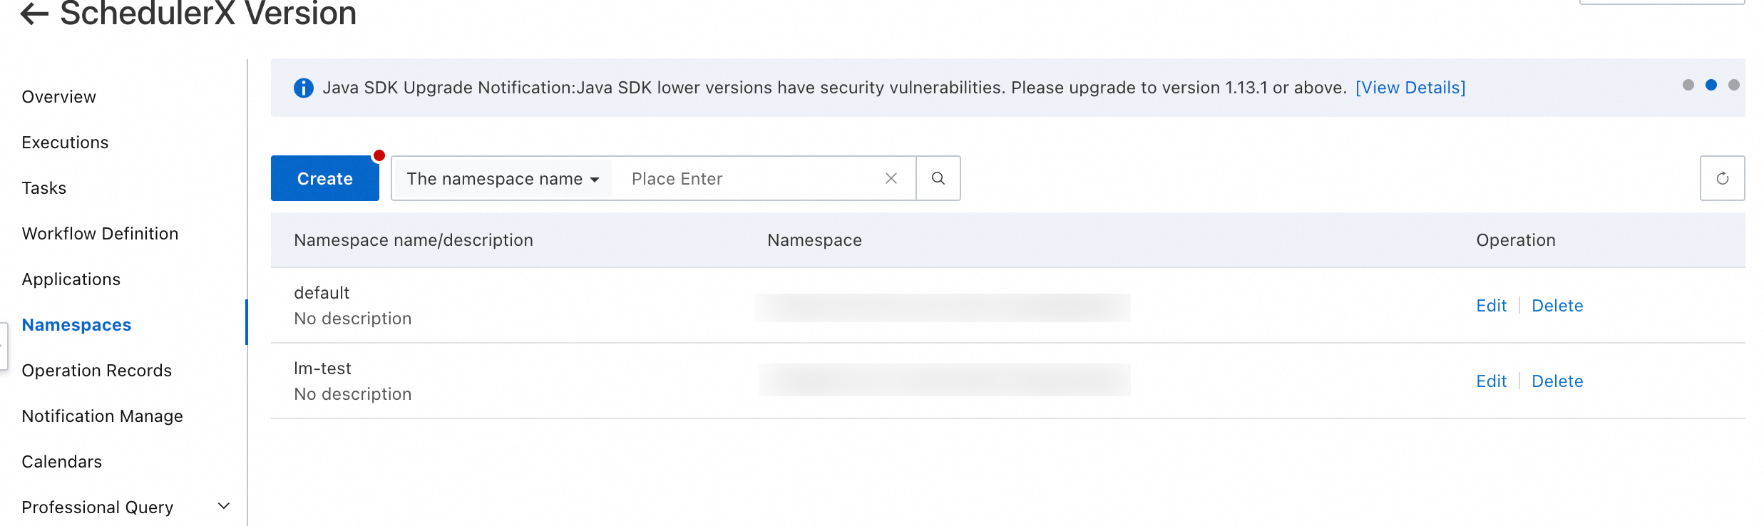
Task: Open Notification Manage in the sidebar
Action: 103,416
